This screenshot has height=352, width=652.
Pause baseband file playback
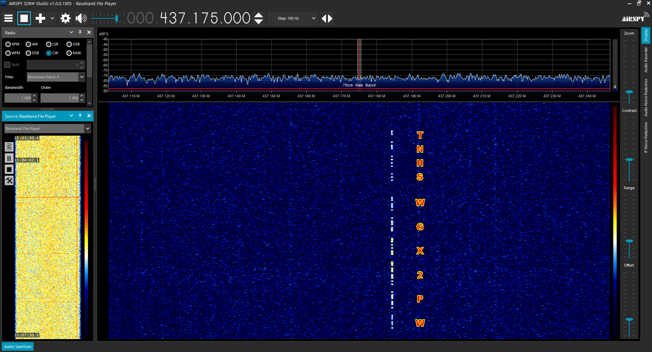(x=9, y=158)
